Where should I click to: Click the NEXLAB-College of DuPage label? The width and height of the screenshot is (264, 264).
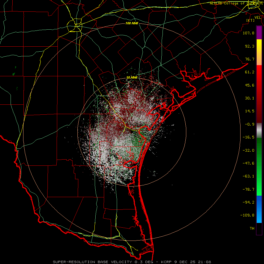tap(236, 3)
